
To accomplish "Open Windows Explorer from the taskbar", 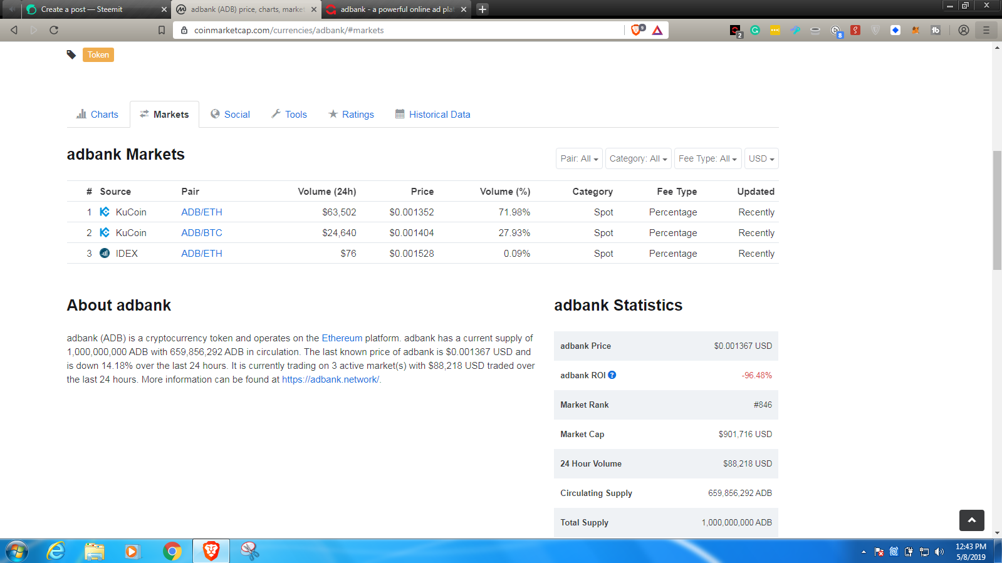I will [x=95, y=551].
